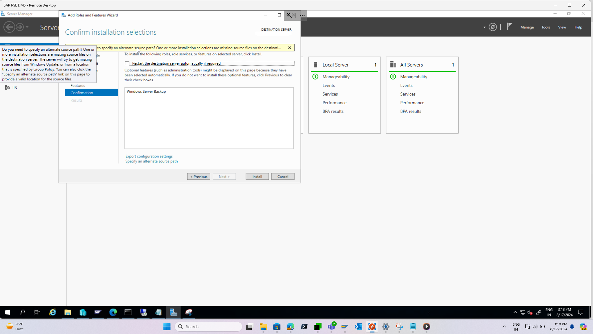Open Command Prompt from the remote taskbar
Viewport: 593px width, 334px height.
[128, 312]
